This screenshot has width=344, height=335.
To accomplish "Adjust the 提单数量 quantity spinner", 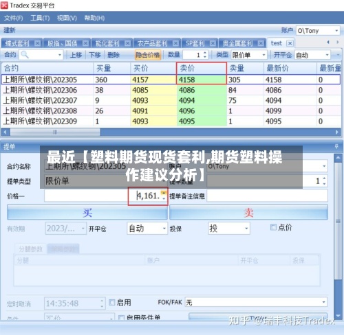I will (324, 181).
